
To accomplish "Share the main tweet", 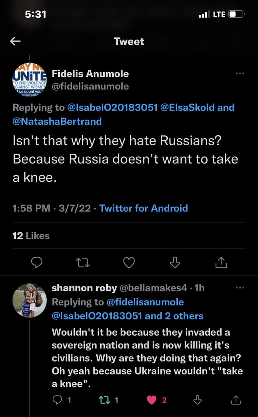I will tap(221, 262).
